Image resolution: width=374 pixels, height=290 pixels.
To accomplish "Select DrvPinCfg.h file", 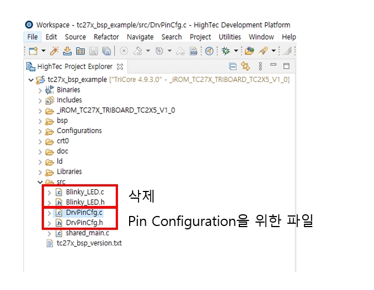I will pos(85,223).
